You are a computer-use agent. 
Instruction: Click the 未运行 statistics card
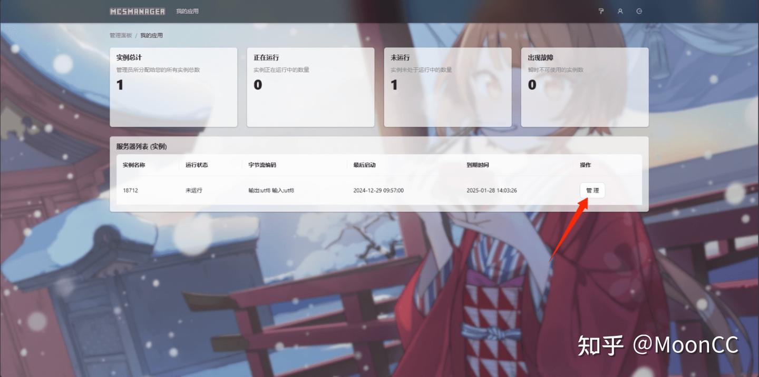pyautogui.click(x=447, y=87)
